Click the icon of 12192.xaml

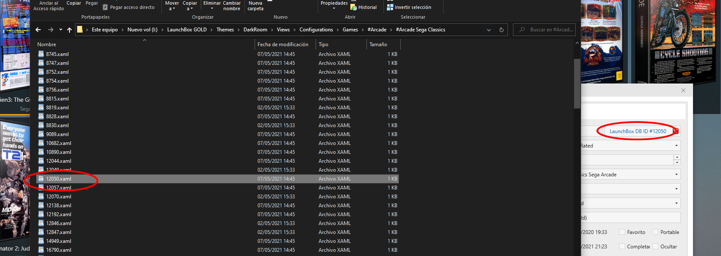point(41,214)
